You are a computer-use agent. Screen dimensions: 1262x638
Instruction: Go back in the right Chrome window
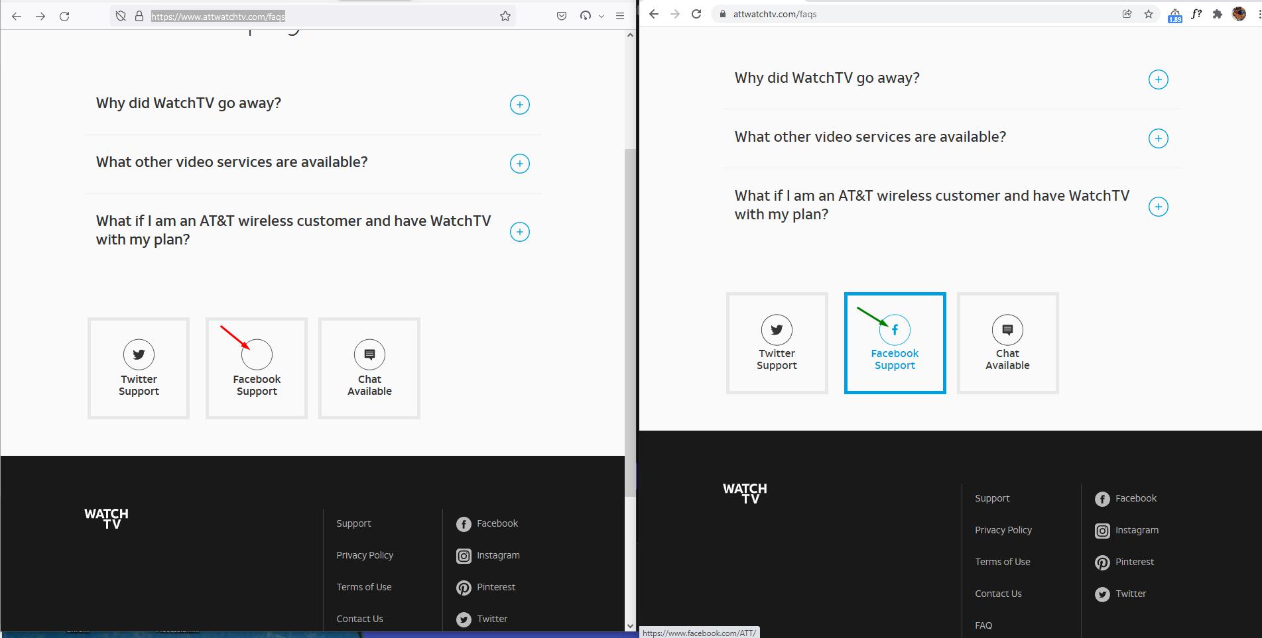point(654,14)
